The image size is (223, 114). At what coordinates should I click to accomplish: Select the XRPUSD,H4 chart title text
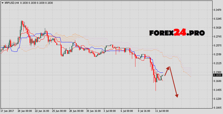(11, 3)
